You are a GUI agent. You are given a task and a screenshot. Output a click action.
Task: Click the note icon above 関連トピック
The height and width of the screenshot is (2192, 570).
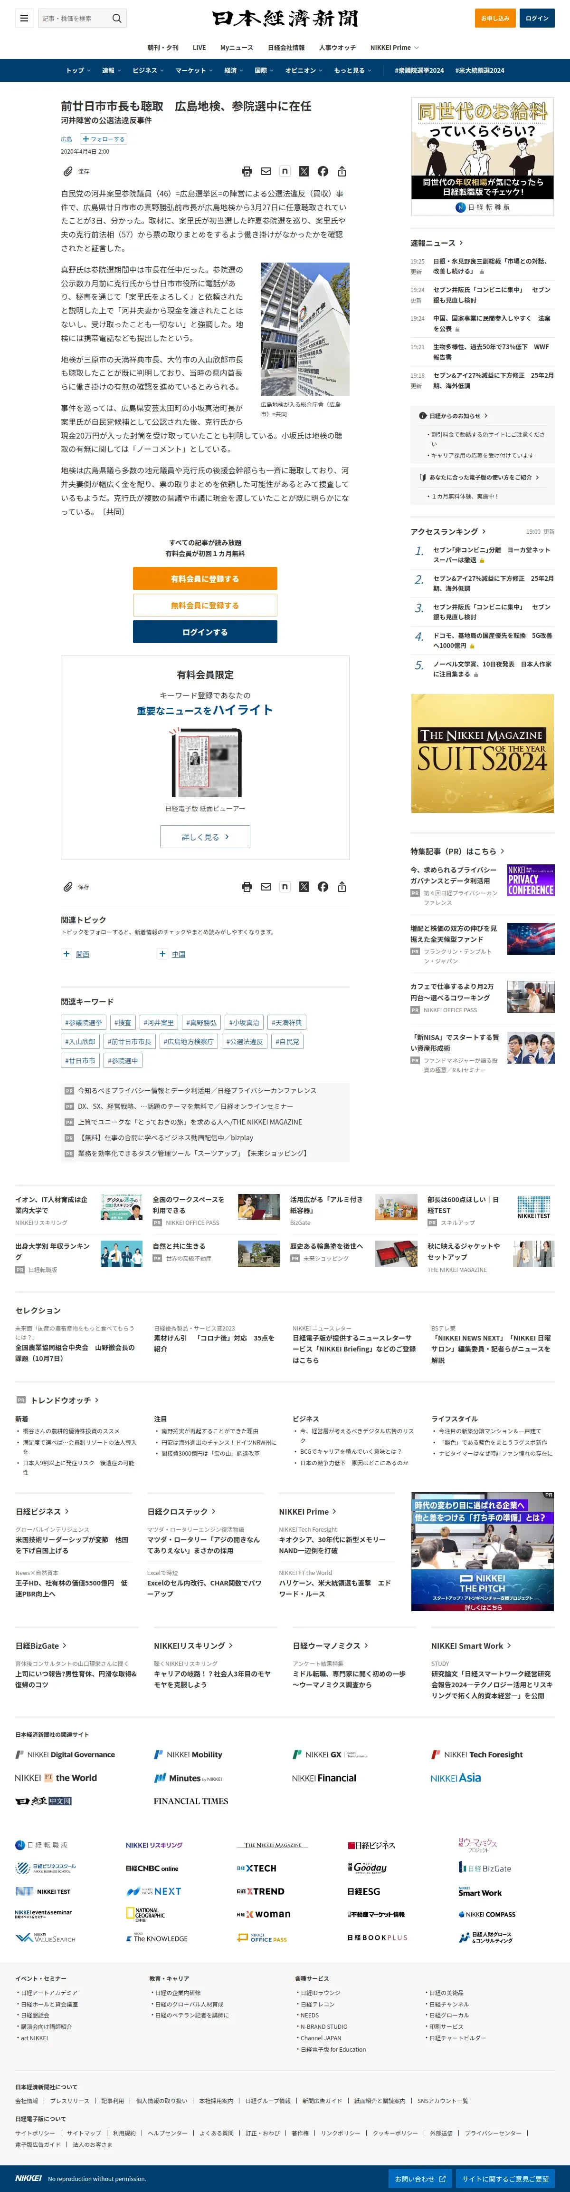[x=285, y=887]
